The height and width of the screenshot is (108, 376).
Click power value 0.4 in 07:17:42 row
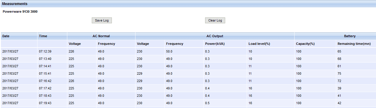pyautogui.click(x=207, y=88)
